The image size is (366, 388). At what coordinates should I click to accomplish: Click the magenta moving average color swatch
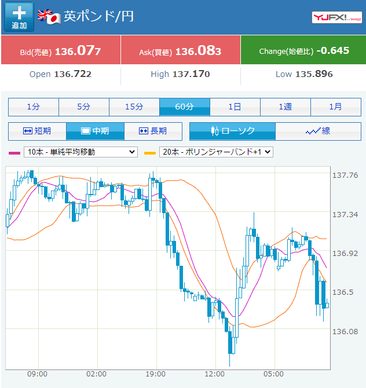(14, 152)
